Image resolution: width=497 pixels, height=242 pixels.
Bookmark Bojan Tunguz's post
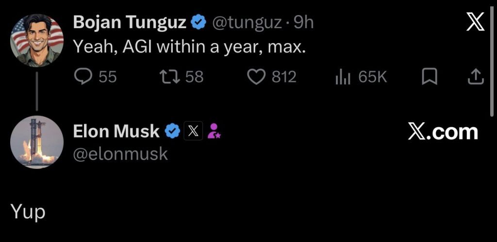430,77
